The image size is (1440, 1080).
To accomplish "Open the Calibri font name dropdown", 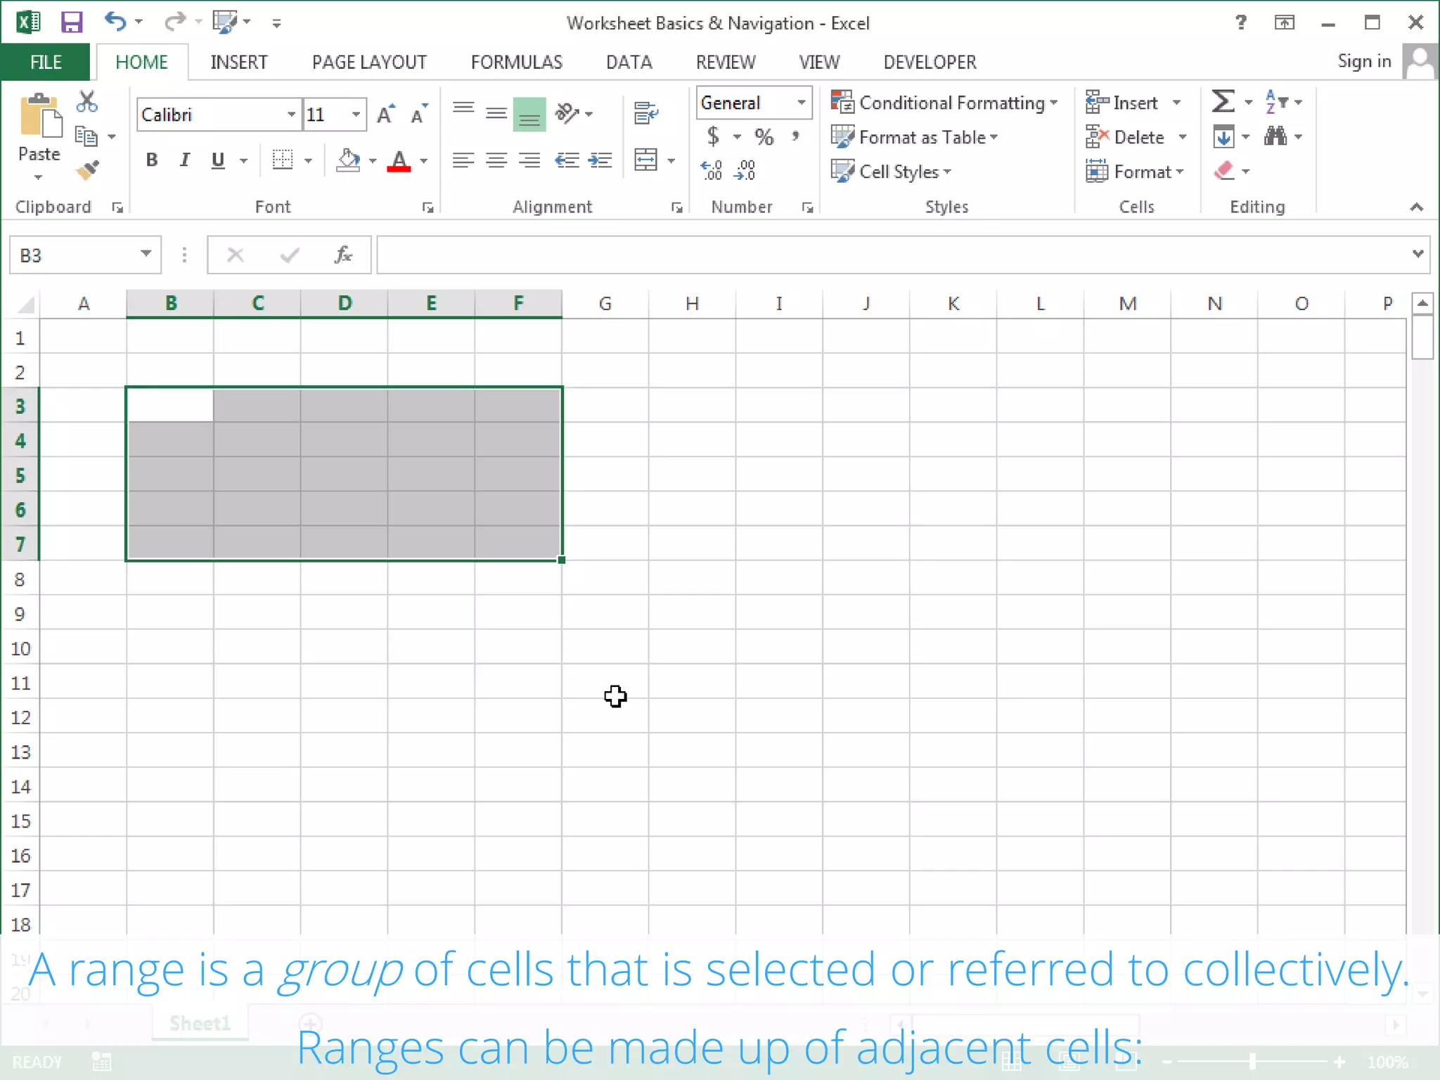I will [x=290, y=115].
